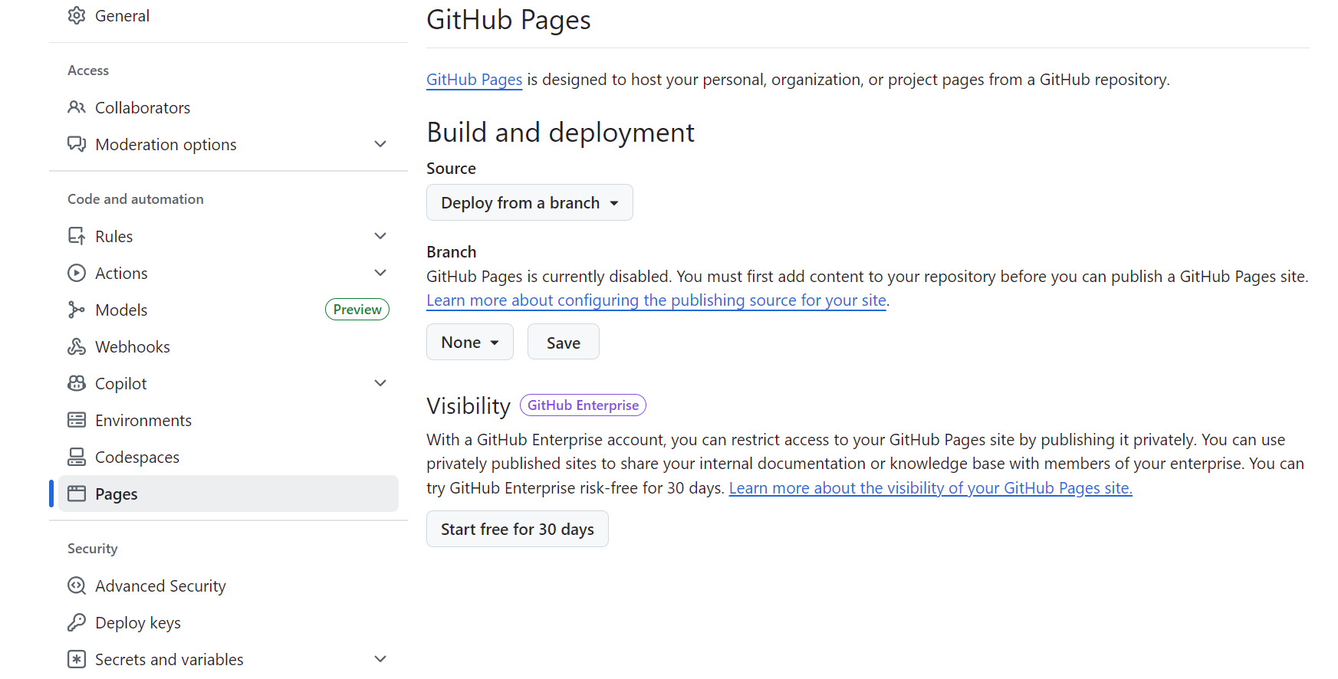Select the Pages settings menu item
This screenshot has height=679, width=1338.
click(x=228, y=494)
